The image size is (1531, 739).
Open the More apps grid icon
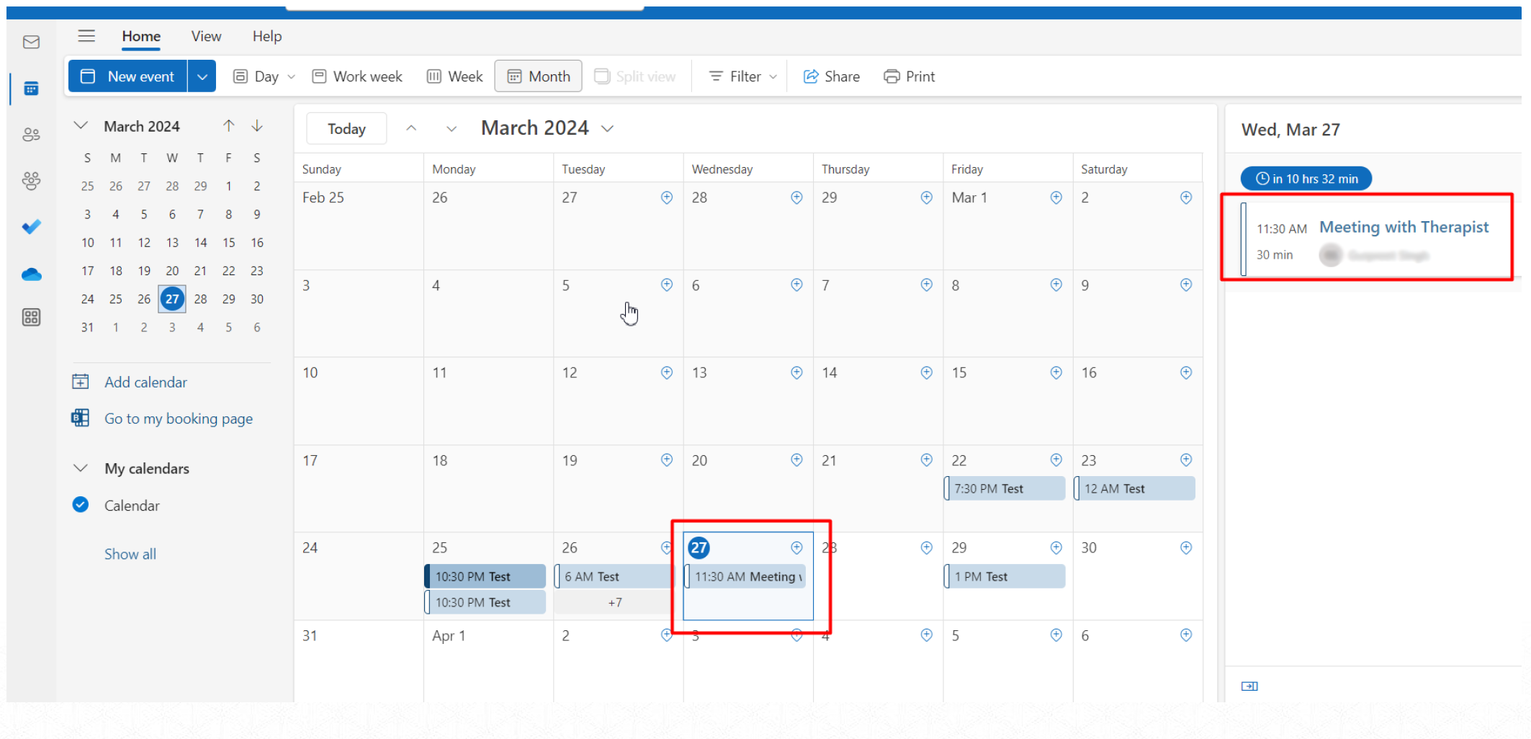click(31, 318)
